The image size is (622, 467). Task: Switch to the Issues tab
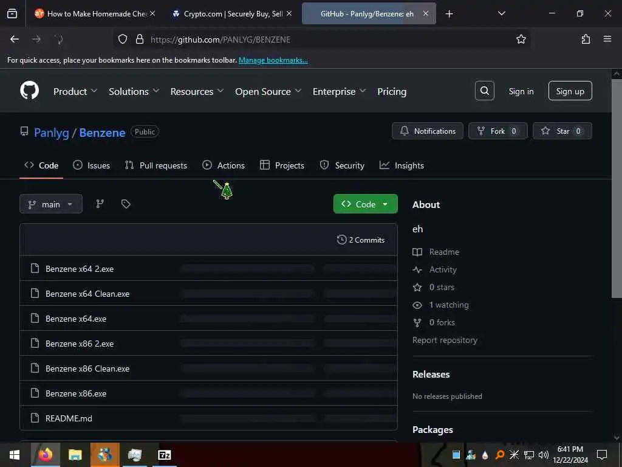pos(91,165)
